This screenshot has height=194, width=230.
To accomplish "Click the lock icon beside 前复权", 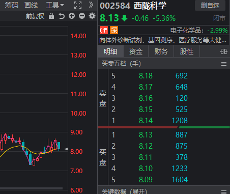I will click(x=51, y=16).
